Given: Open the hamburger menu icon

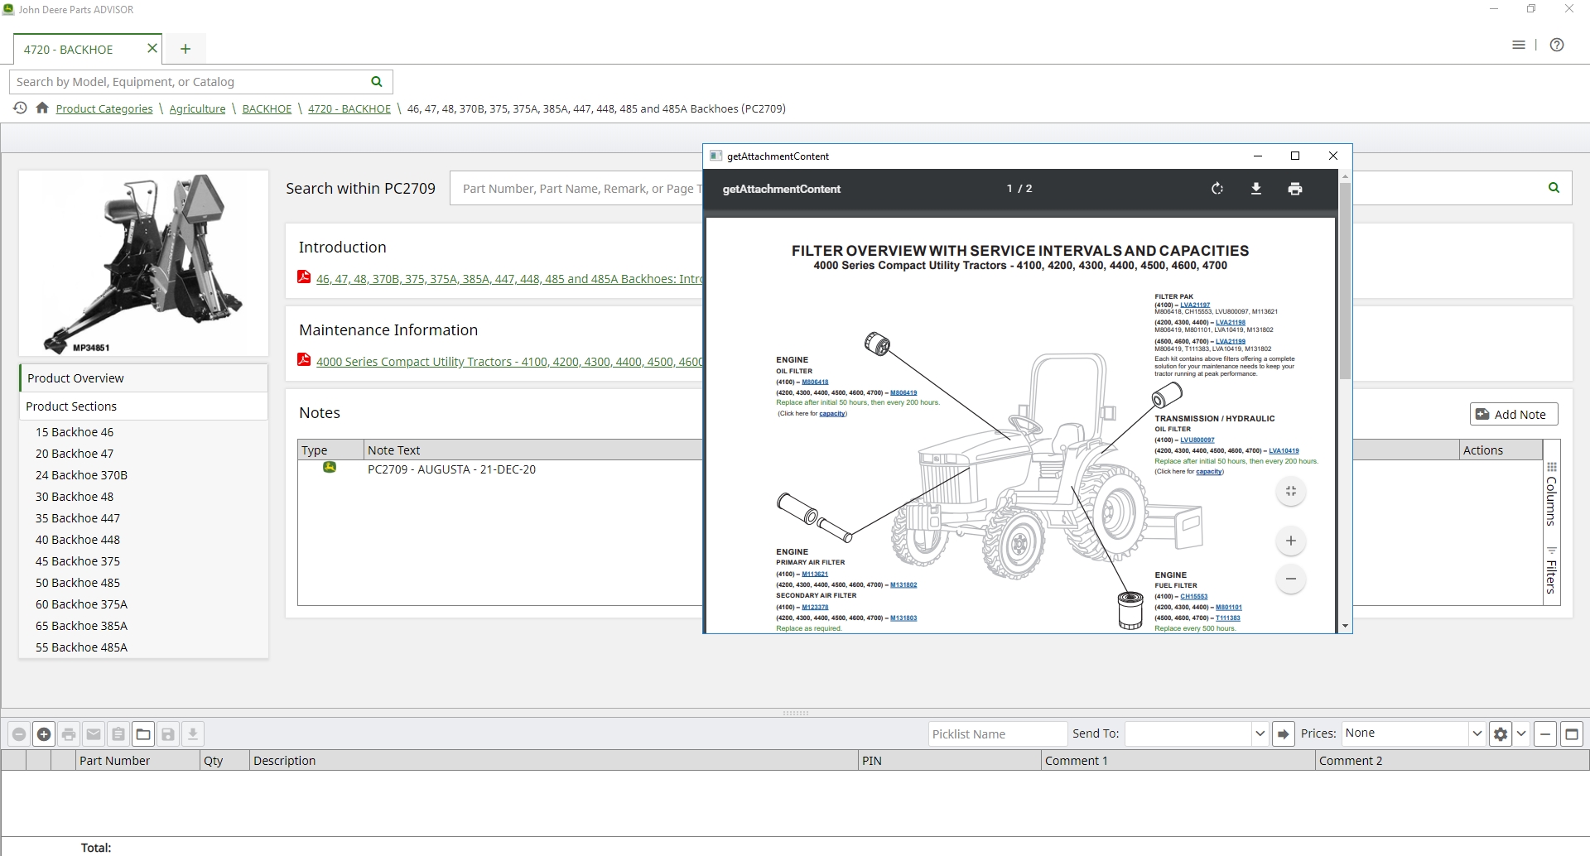Looking at the screenshot, I should 1519,45.
